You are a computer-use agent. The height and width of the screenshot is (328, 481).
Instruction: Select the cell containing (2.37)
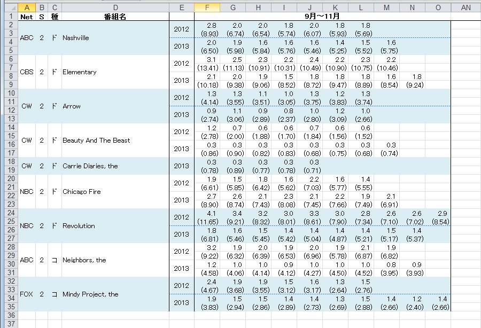284,119
